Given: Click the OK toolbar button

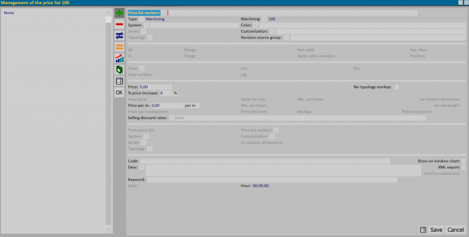Looking at the screenshot, I should (x=120, y=93).
